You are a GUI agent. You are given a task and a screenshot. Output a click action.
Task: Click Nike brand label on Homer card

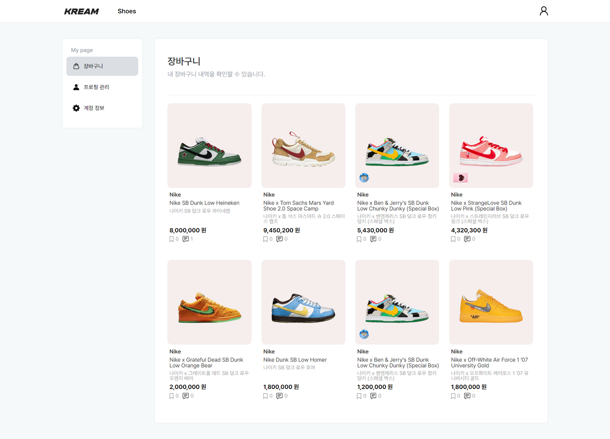click(269, 351)
